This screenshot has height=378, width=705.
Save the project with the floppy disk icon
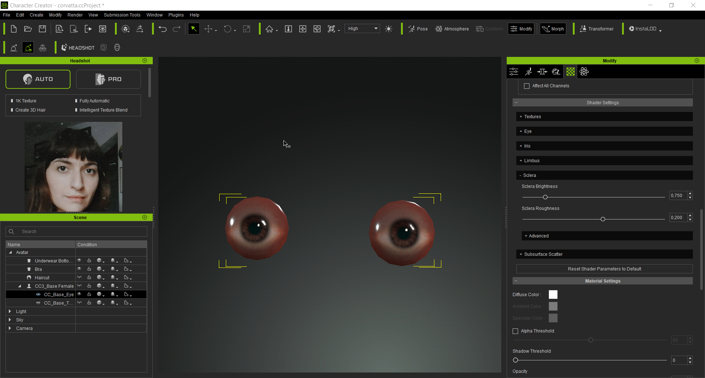pyautogui.click(x=43, y=29)
